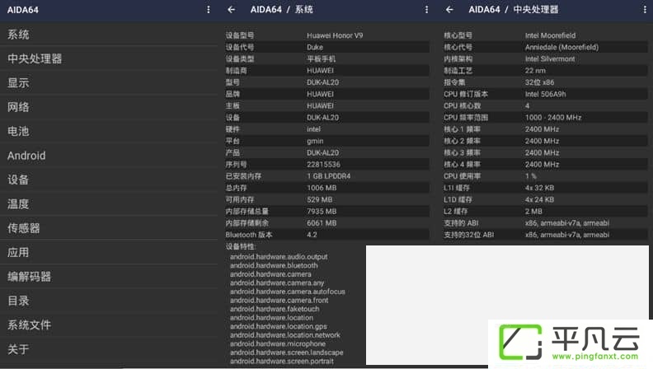Screen dimensions: 653x369
Task: Select 设备特性 heading
Action: pos(240,247)
